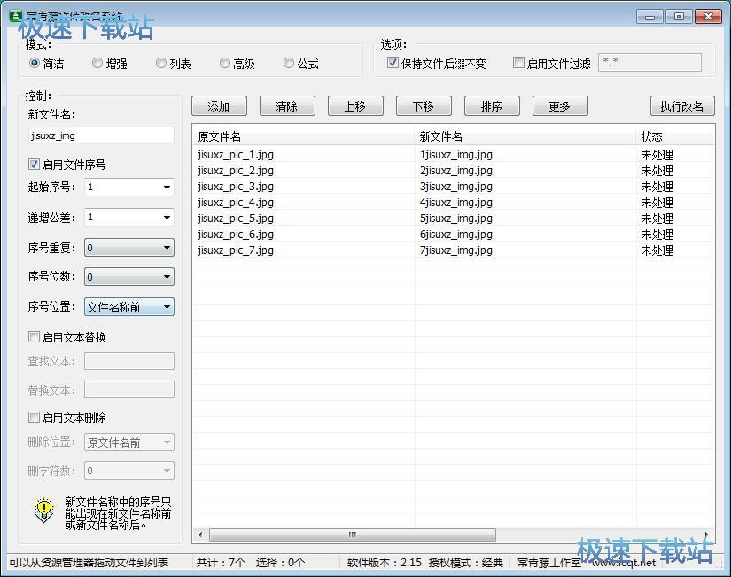Click the 添加 button to add files
The image size is (731, 577).
[x=218, y=105]
